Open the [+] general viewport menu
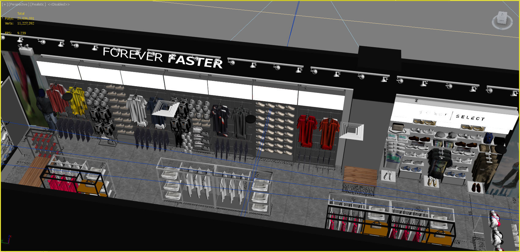This screenshot has width=520, height=252. point(5,4)
